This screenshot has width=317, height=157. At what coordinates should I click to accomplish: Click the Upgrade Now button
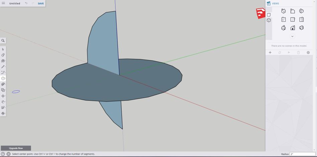16,148
